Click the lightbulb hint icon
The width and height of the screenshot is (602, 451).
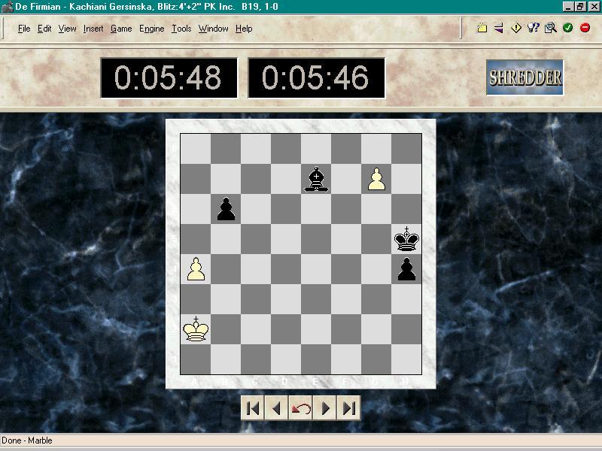point(534,29)
